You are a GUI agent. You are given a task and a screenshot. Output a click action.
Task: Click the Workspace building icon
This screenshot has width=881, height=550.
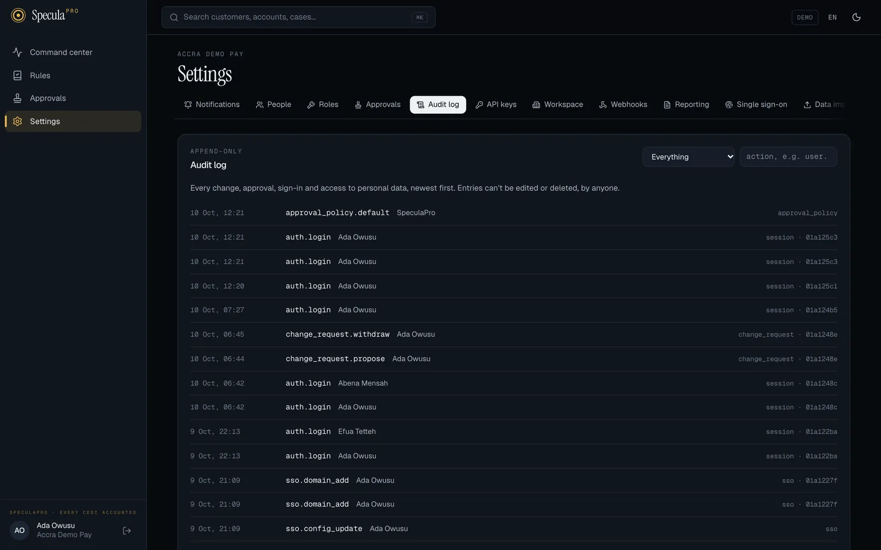[536, 105]
